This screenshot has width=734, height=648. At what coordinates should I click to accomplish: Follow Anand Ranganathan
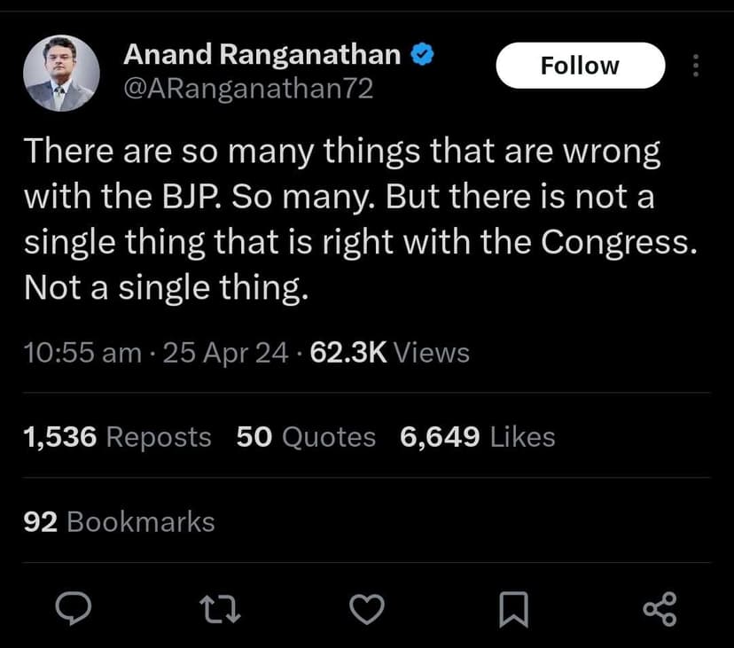click(x=581, y=65)
